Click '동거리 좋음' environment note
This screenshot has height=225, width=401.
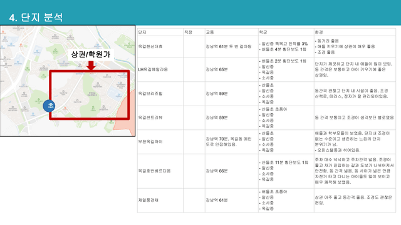pos(327,41)
